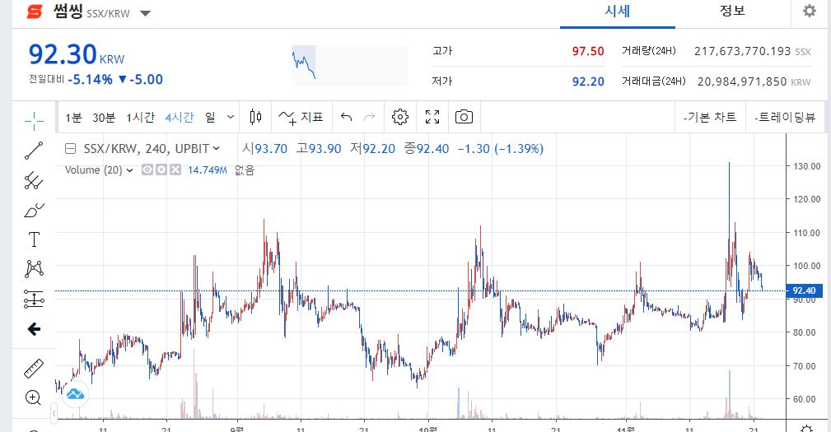Select the Text annotation tool

(x=34, y=239)
